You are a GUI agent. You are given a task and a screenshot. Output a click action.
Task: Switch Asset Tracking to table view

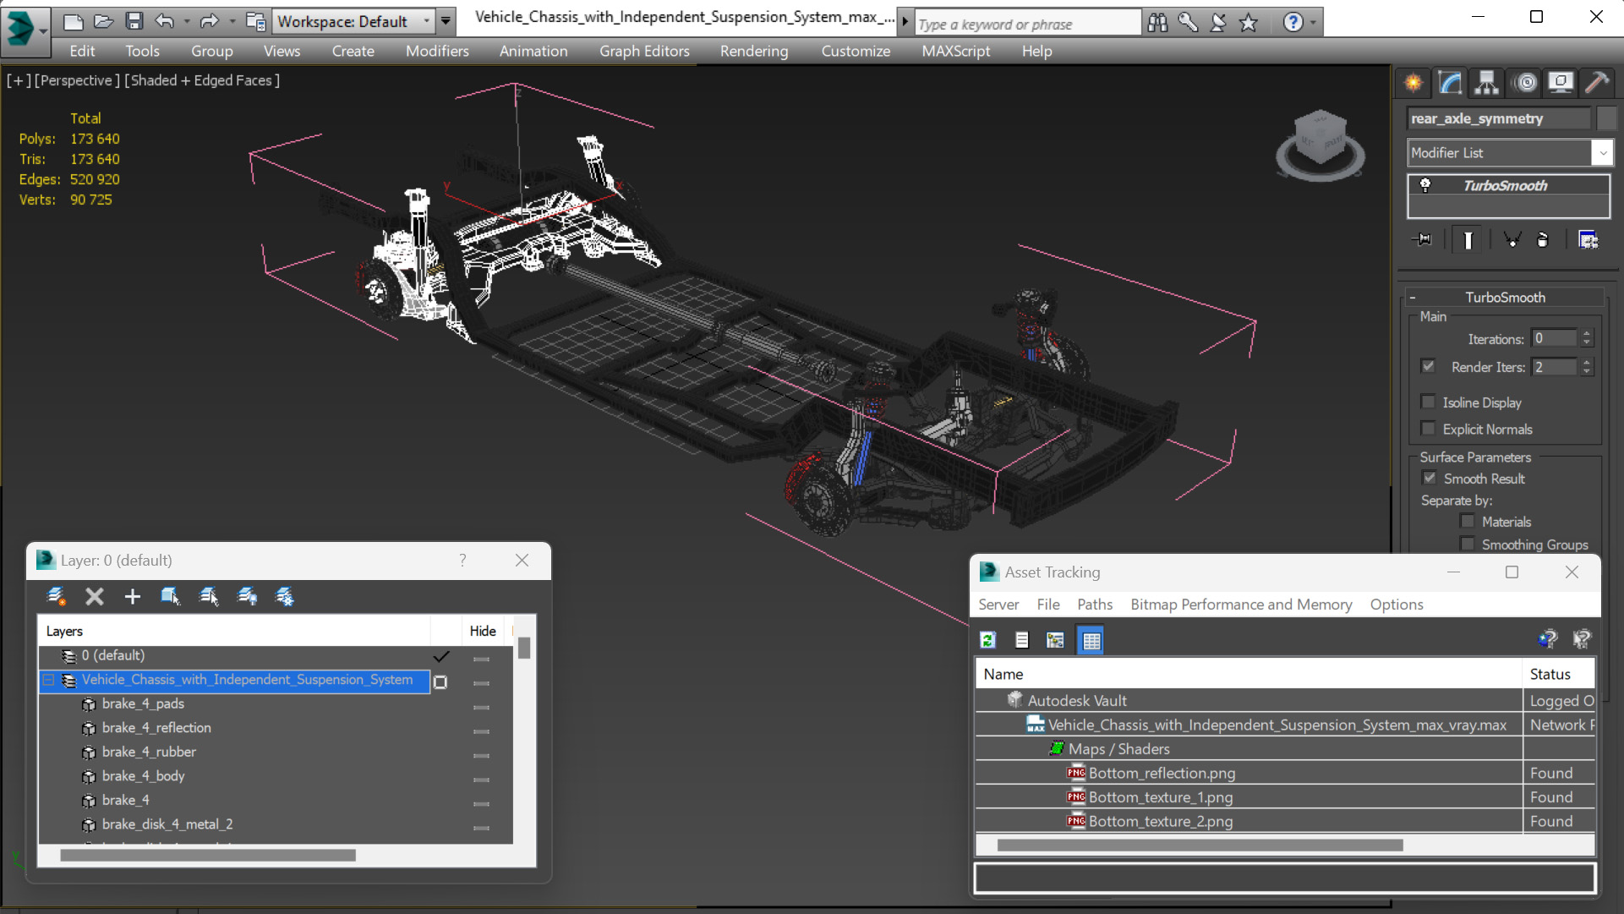pos(1091,640)
